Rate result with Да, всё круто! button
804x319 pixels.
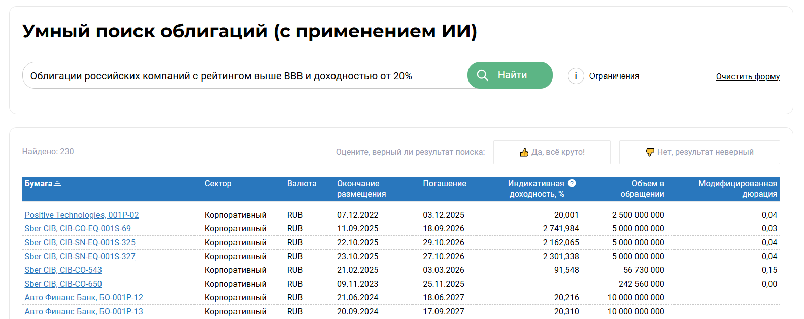[552, 152]
